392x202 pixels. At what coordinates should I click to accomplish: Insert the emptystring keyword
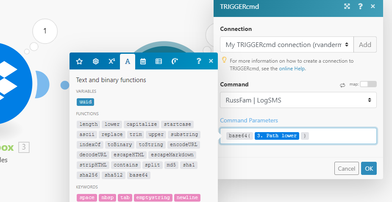click(153, 198)
